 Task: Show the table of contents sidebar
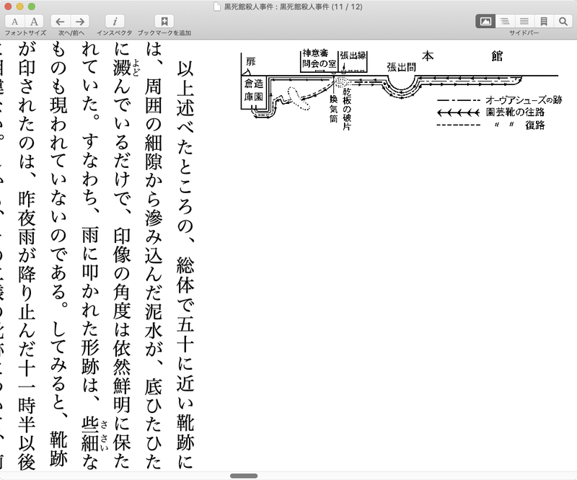505,22
